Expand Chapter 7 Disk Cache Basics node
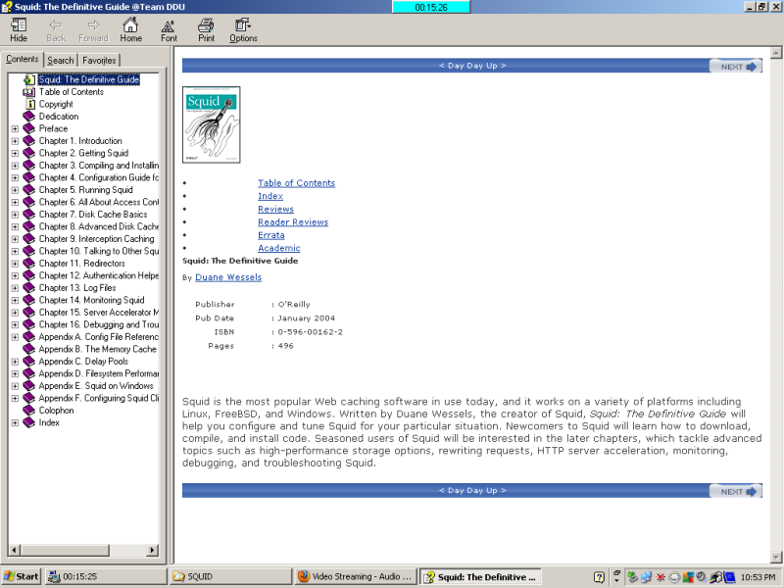Viewport: 784px width, 588px height. (x=15, y=215)
